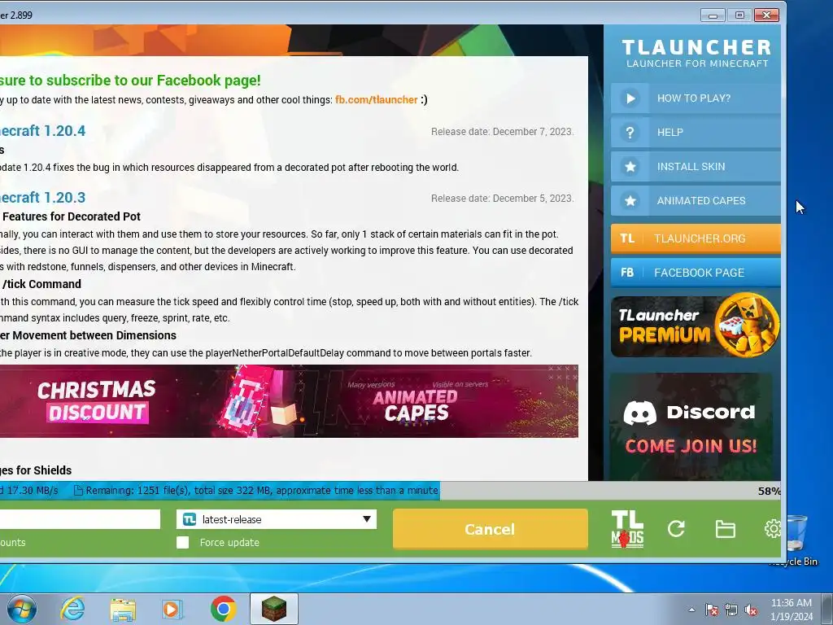
Task: Click the '/tick Command' heading
Action: coord(41,284)
